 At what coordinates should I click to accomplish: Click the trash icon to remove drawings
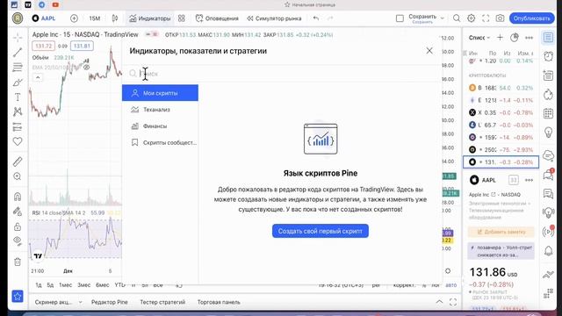click(18, 262)
